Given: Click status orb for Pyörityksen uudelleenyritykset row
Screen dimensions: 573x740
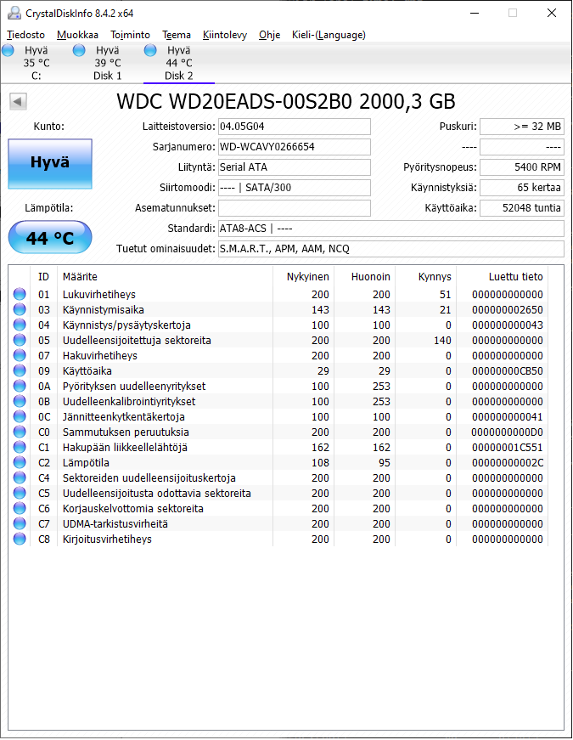Looking at the screenshot, I should [20, 386].
